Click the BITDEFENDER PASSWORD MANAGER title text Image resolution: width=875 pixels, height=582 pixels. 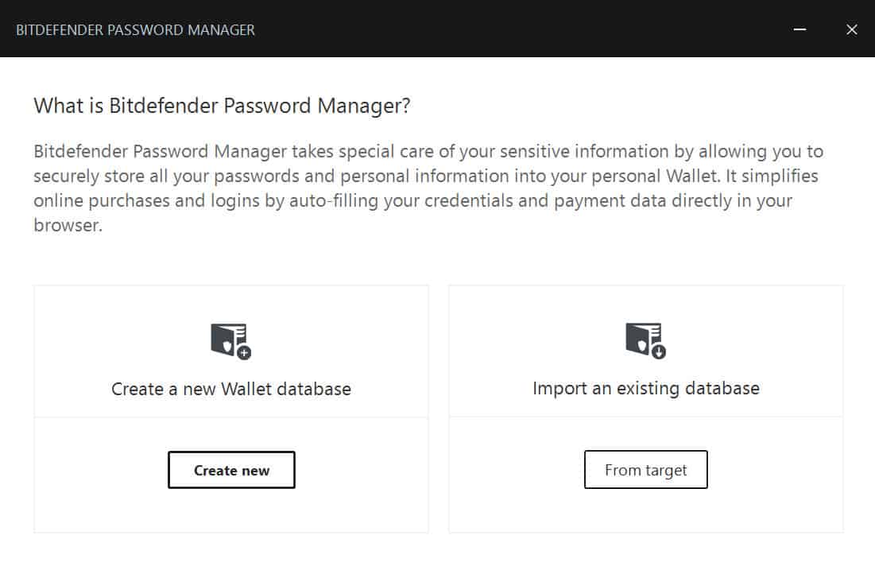[x=136, y=29]
